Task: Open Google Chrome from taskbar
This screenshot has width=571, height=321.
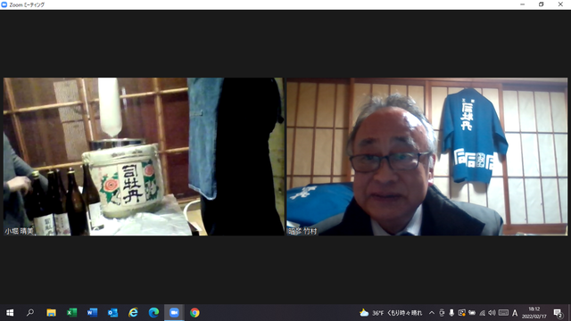Action: click(x=194, y=313)
